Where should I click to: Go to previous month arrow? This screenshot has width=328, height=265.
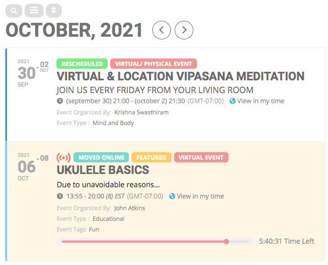tap(161, 30)
